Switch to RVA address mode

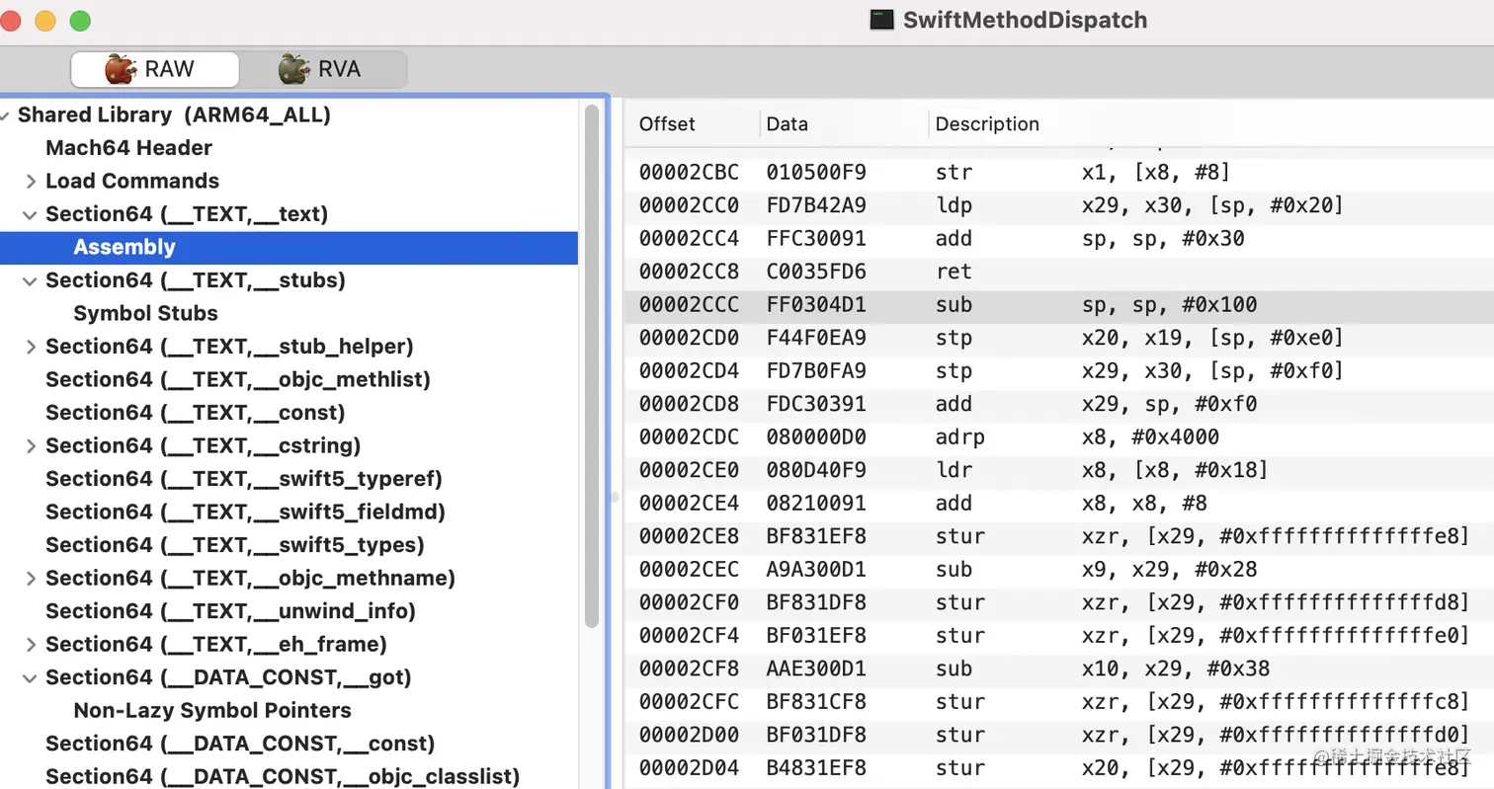pyautogui.click(x=322, y=69)
